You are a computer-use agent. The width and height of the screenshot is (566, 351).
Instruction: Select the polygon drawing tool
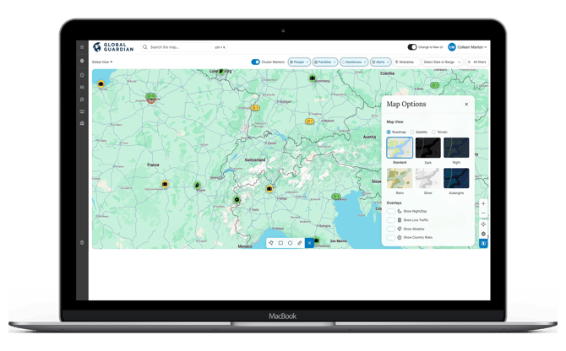tap(271, 243)
